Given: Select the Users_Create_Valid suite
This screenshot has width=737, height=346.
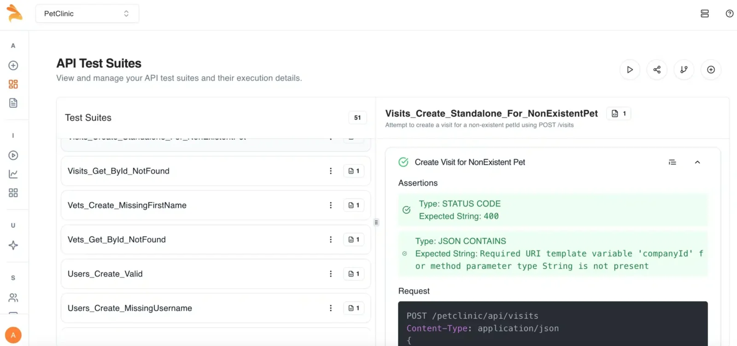Looking at the screenshot, I should tap(216, 274).
